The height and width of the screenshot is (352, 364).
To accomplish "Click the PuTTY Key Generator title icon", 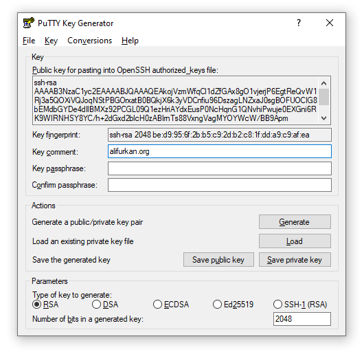I will click(x=29, y=23).
